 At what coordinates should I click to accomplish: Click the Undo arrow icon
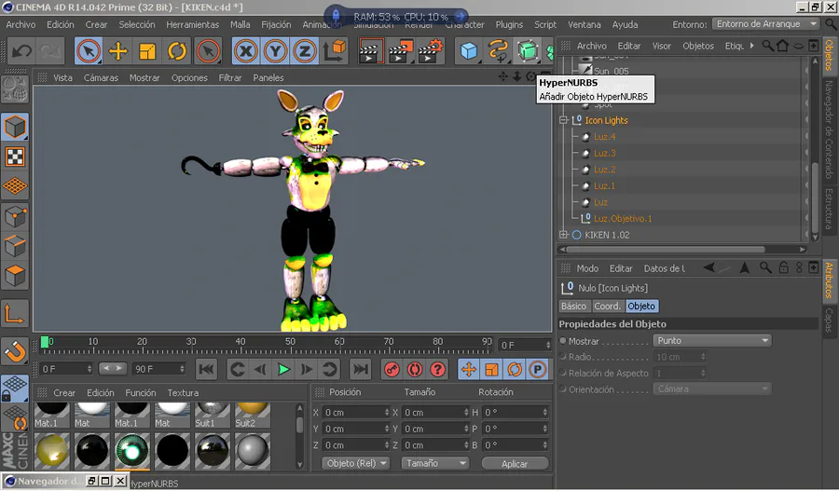point(22,51)
